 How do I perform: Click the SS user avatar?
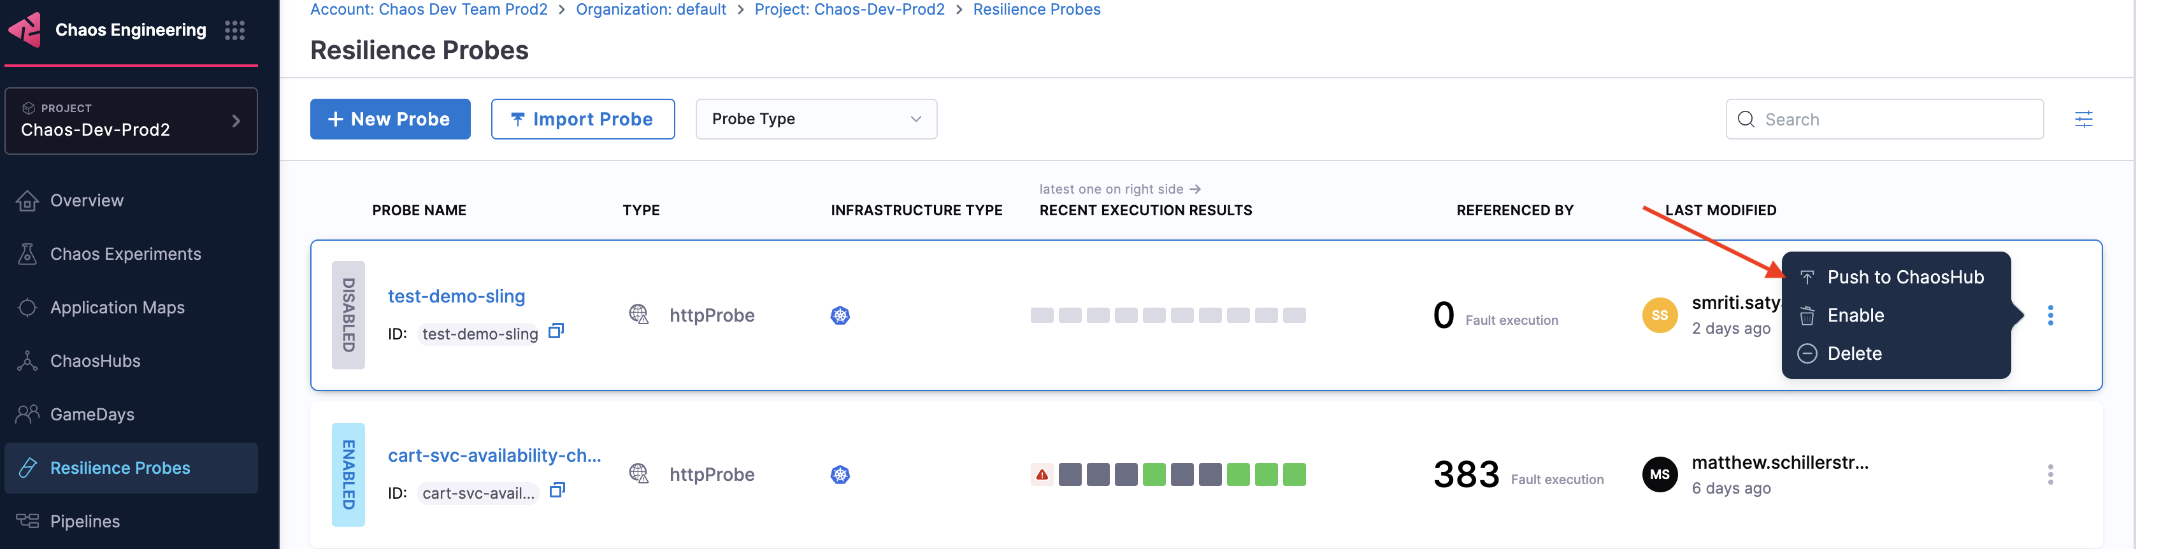tap(1659, 316)
